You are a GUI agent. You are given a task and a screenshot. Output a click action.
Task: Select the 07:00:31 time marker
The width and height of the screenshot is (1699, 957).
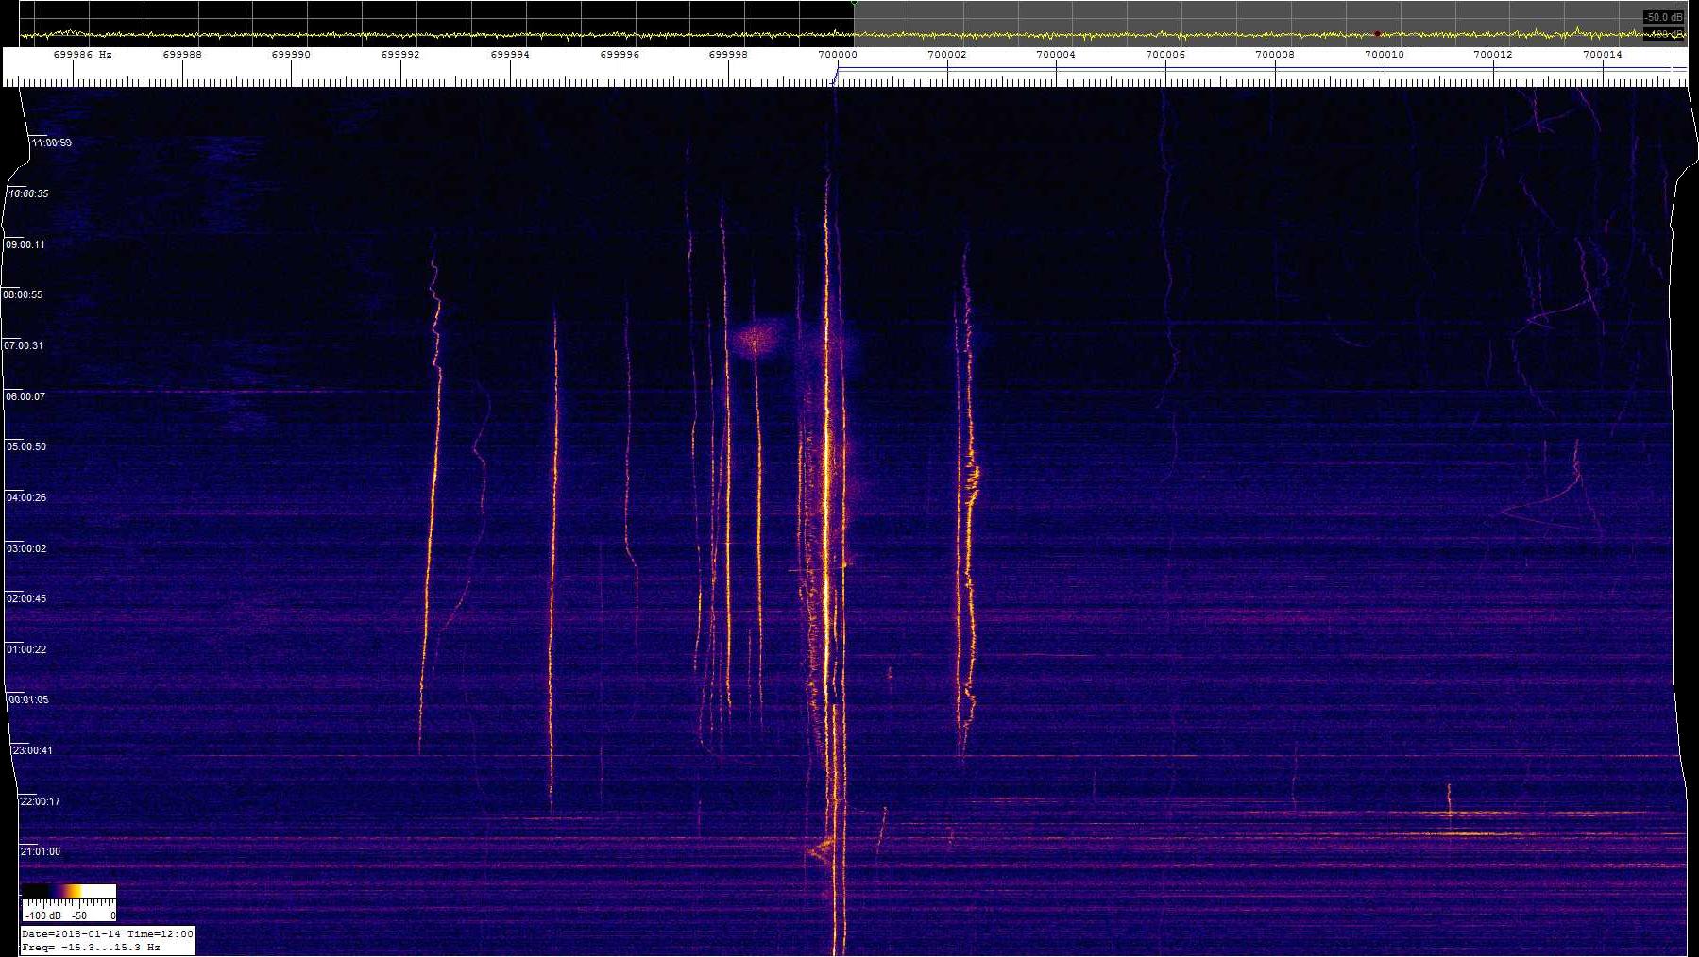point(24,345)
